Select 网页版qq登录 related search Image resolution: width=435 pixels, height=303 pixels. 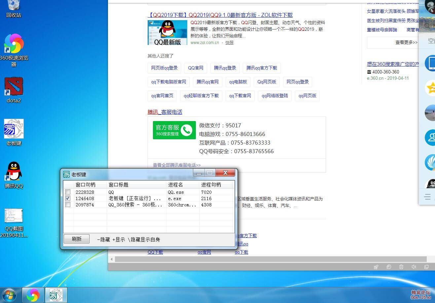point(164,68)
